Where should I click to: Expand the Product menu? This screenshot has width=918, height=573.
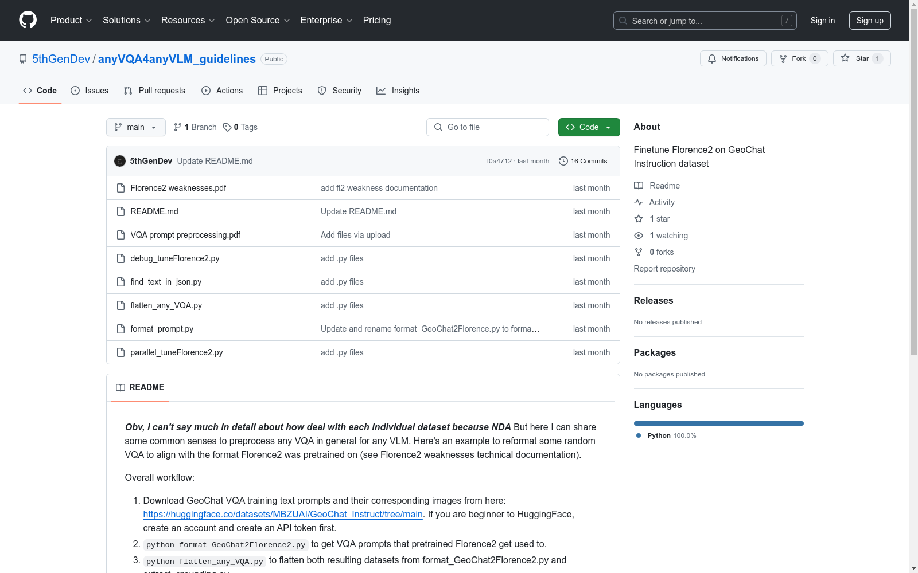pyautogui.click(x=71, y=21)
